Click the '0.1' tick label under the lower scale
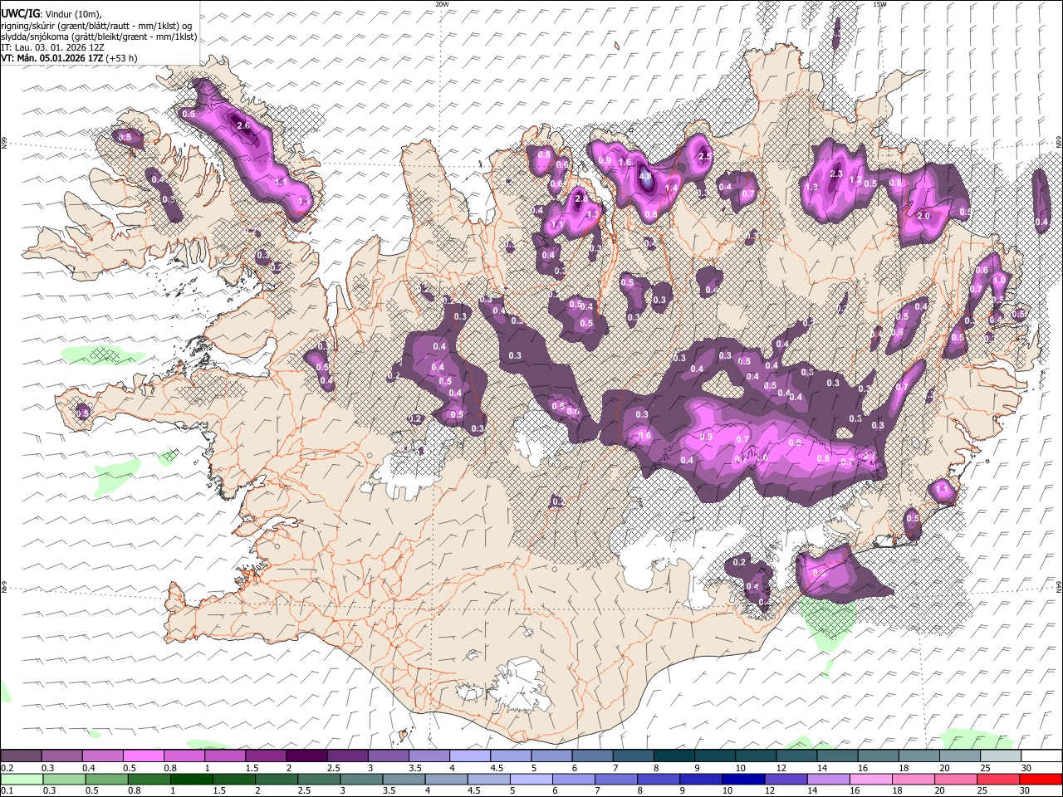Image resolution: width=1063 pixels, height=797 pixels. 7,790
